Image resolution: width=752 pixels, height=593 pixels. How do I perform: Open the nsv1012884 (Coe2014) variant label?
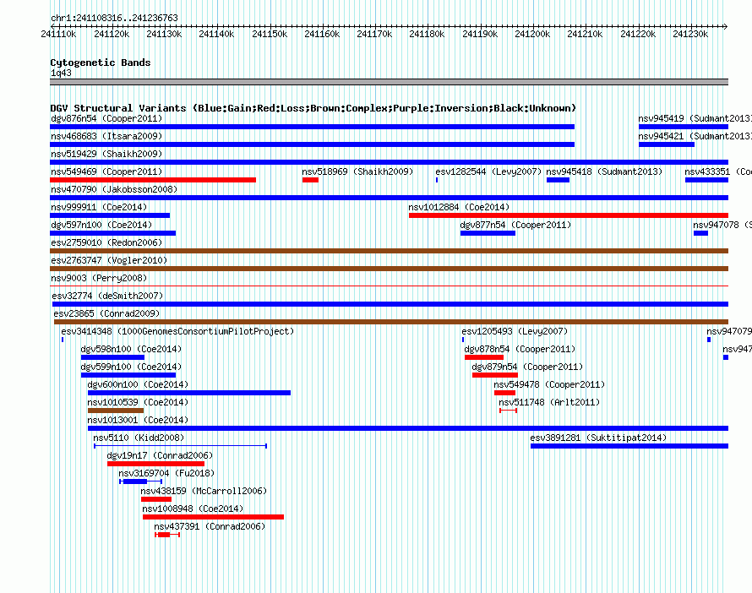459,207
